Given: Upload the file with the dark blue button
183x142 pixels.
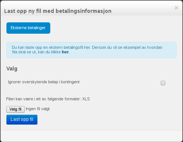Looking at the screenshot, I should (22, 120).
